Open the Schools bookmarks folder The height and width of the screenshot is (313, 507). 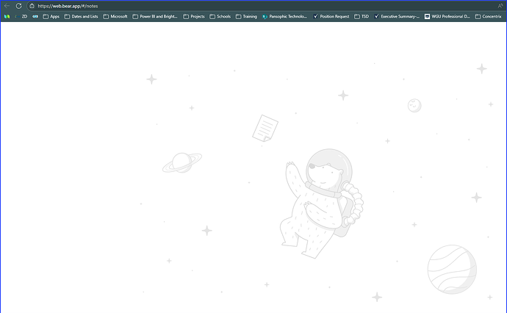[x=220, y=16]
